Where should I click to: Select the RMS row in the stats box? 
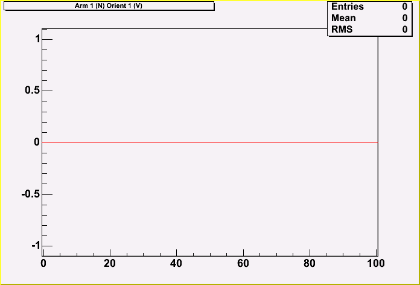368,30
